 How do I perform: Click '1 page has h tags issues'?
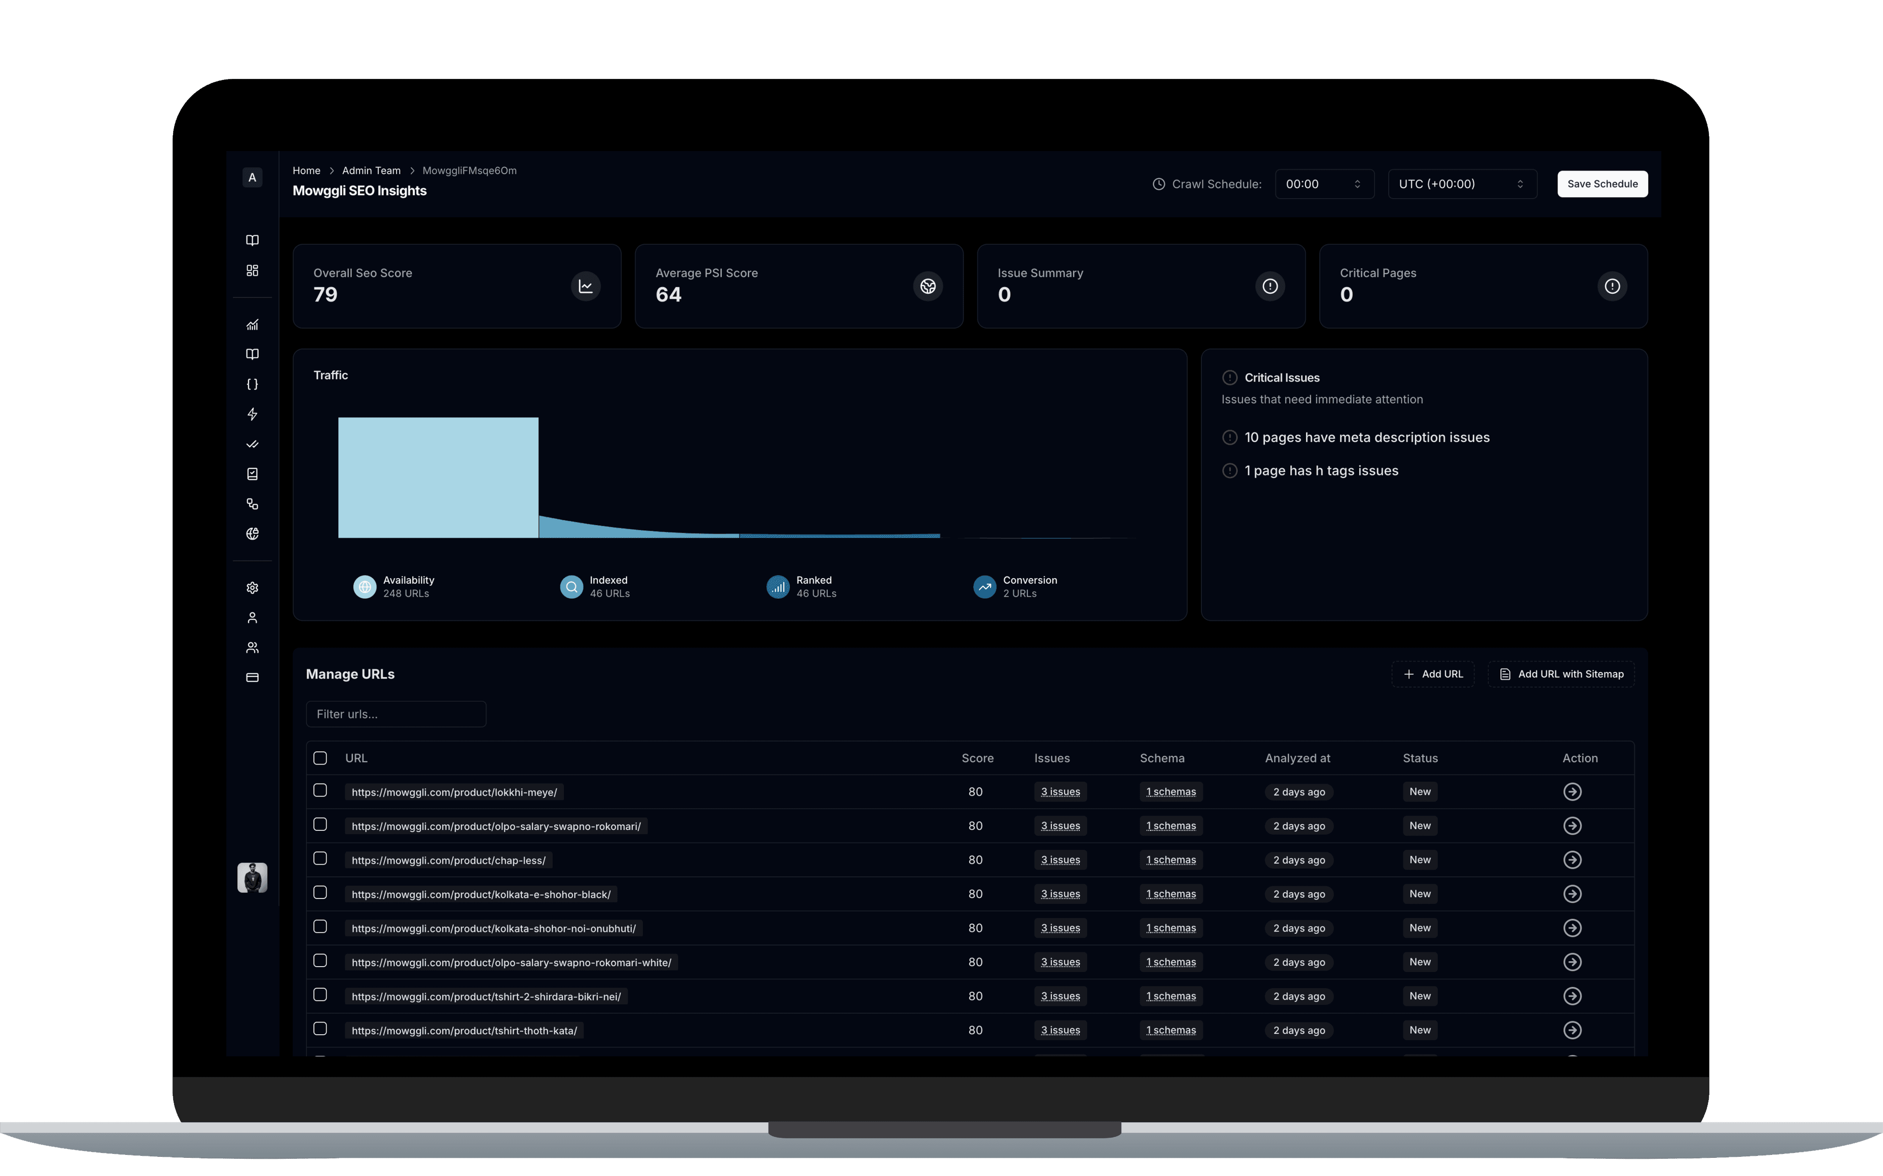(x=1321, y=471)
